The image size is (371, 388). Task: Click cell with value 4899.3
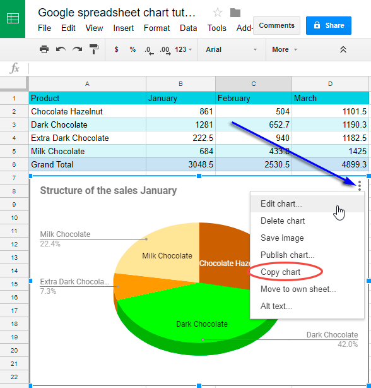(x=330, y=164)
